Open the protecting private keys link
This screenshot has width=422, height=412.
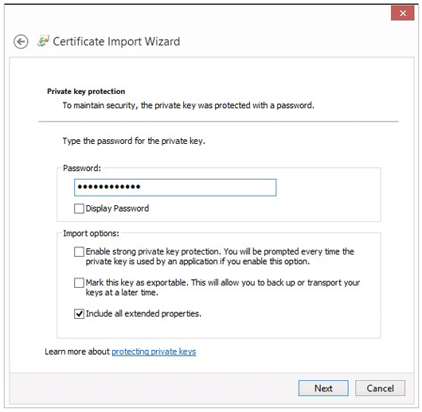[154, 352]
